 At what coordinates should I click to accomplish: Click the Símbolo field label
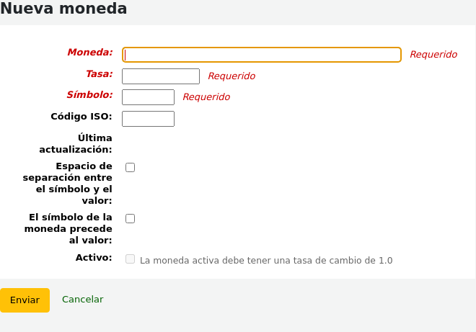click(89, 95)
